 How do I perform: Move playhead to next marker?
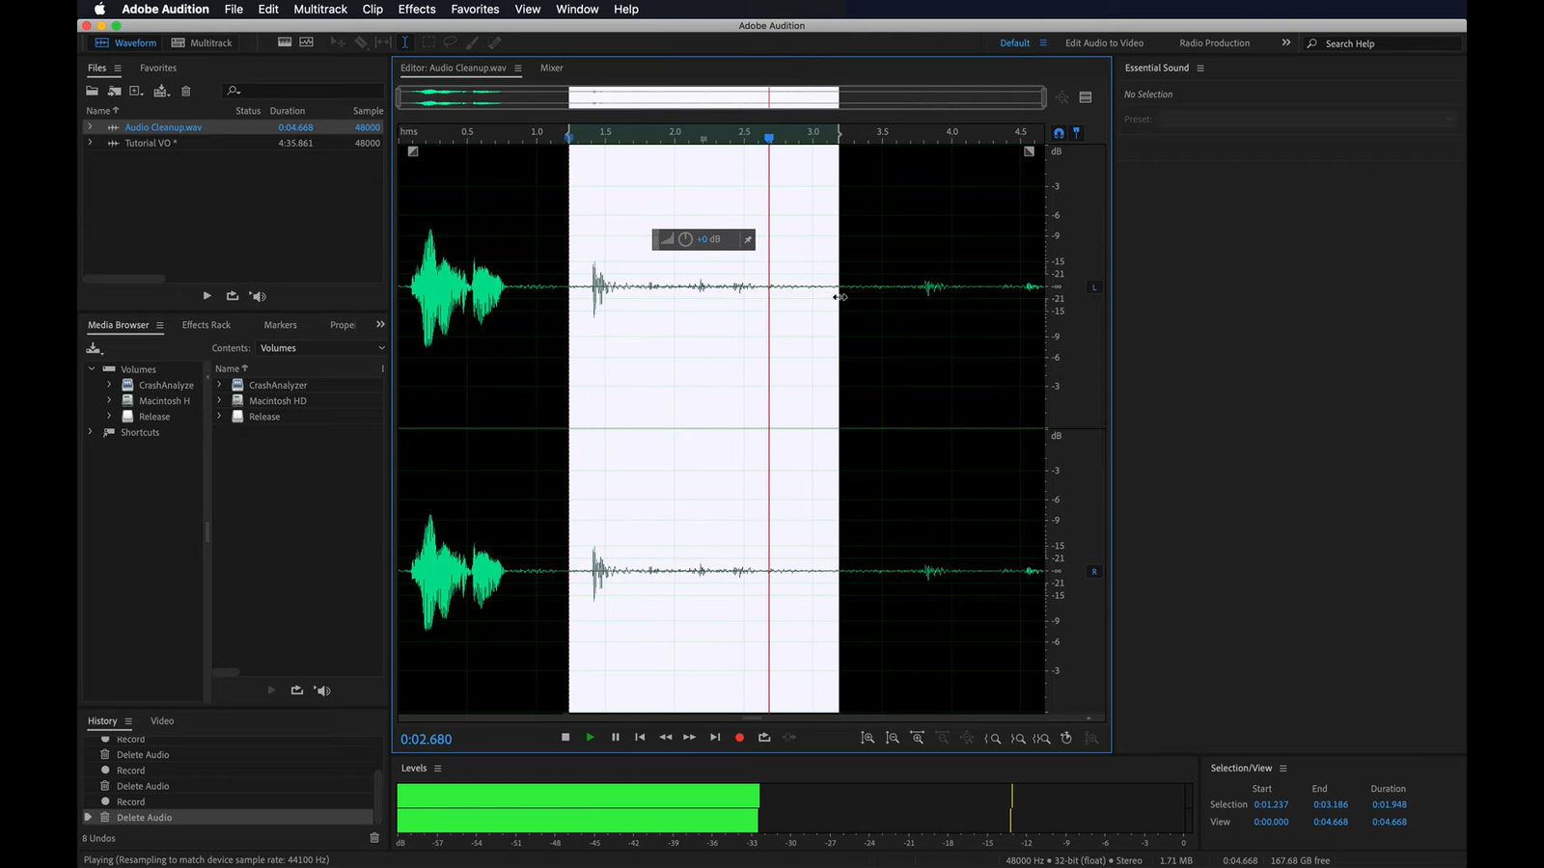(x=715, y=737)
